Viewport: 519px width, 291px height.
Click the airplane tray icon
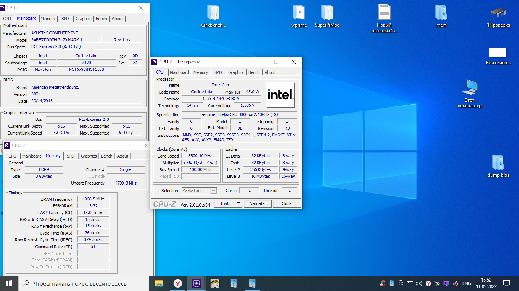(x=437, y=283)
